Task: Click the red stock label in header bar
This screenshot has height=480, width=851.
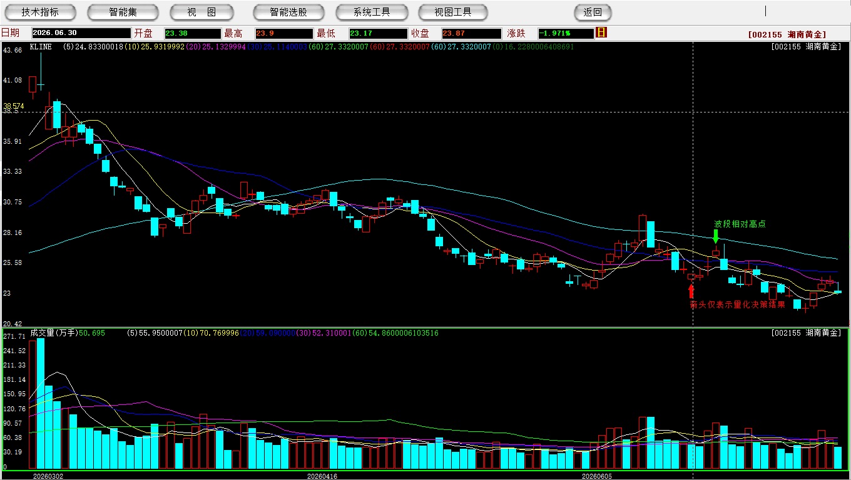Action: (x=787, y=35)
